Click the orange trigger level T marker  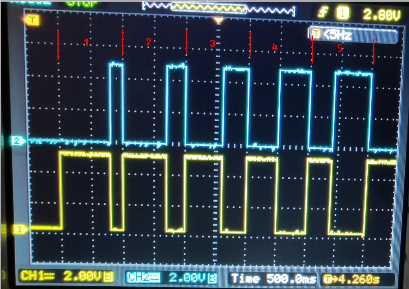pos(31,20)
